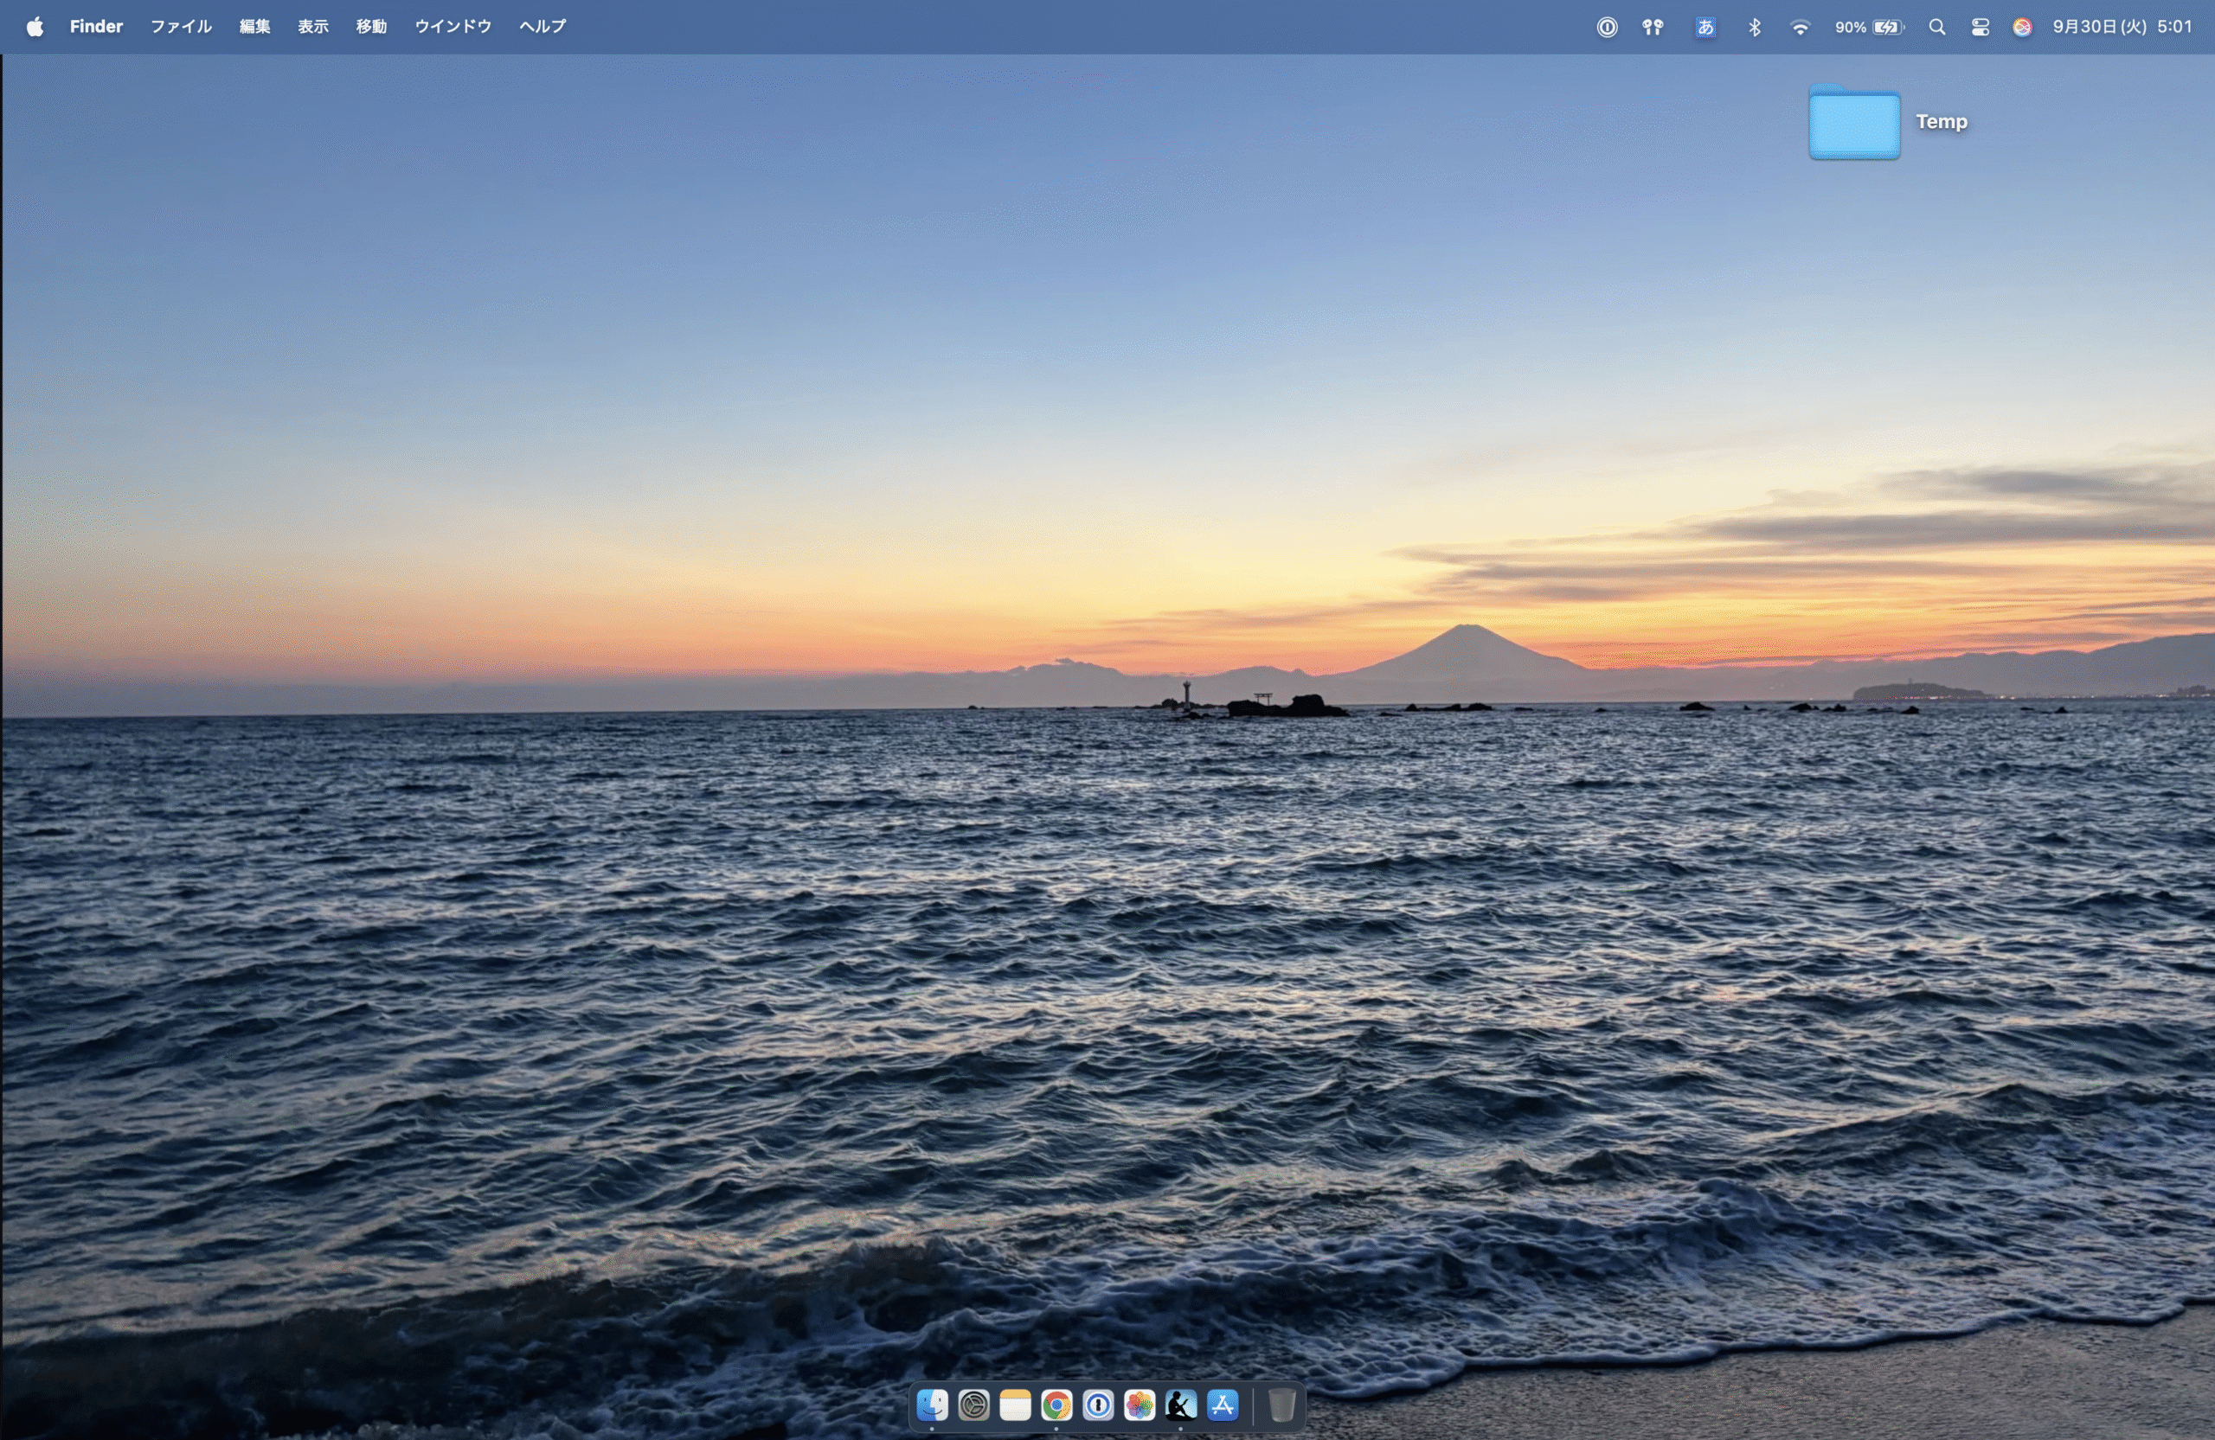Select the Temp folder on the desktop
The image size is (2215, 1440).
click(1854, 123)
